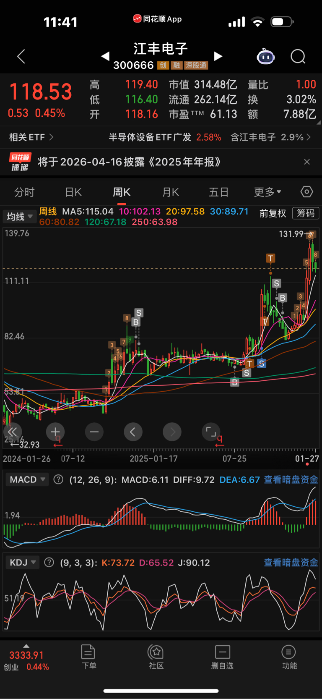Viewport: 322px width, 699px height.
Task: Tap the DIFF:9.72 MACD value
Action: [194, 479]
